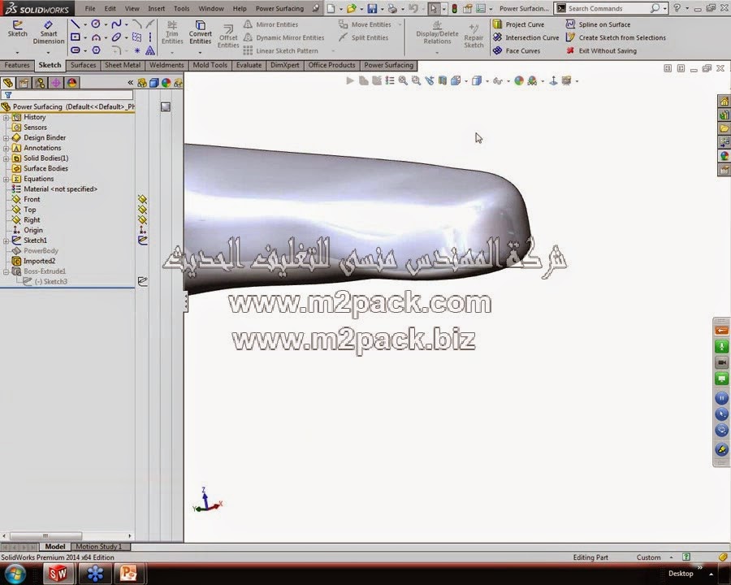This screenshot has height=585, width=731.
Task: Click Exit Without Saving
Action: click(x=601, y=50)
